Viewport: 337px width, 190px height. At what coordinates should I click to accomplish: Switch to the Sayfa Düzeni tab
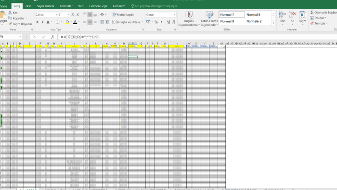click(45, 6)
